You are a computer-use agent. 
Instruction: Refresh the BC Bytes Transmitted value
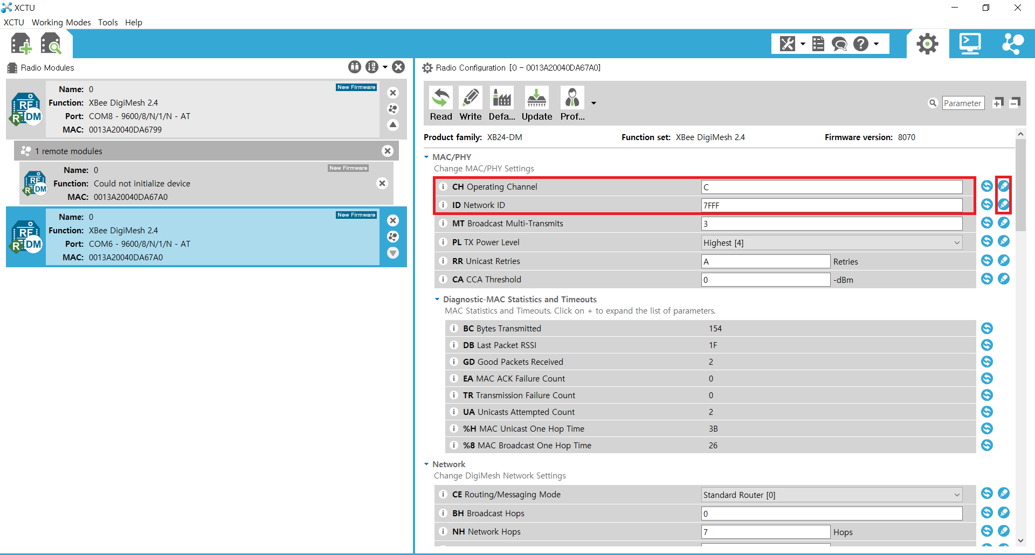[x=986, y=328]
